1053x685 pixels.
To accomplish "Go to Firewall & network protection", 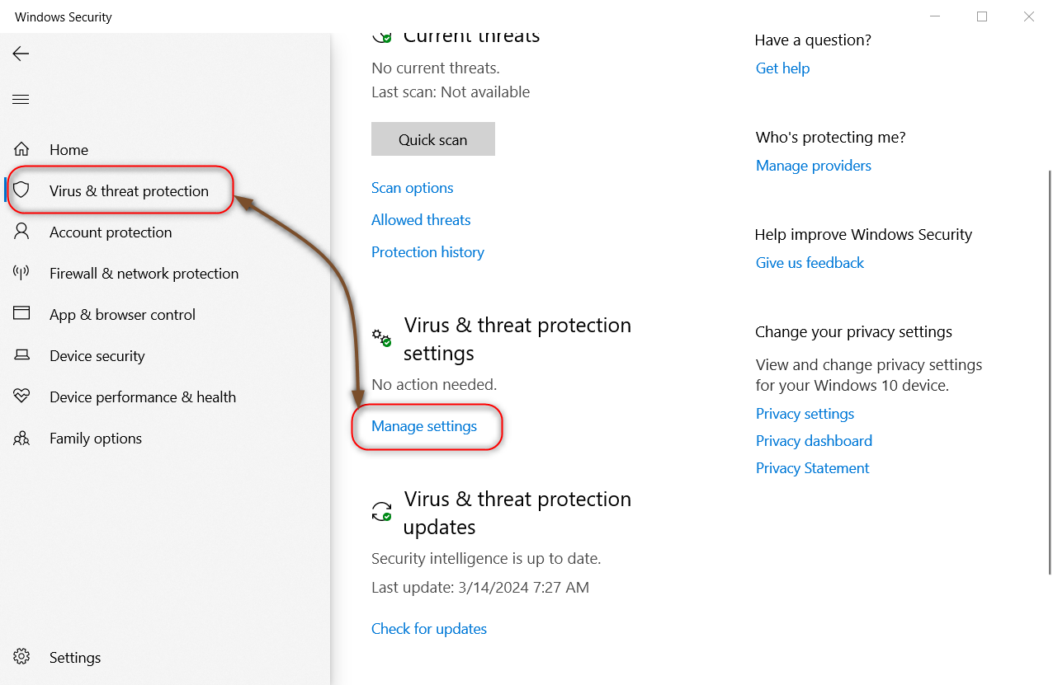I will (144, 274).
